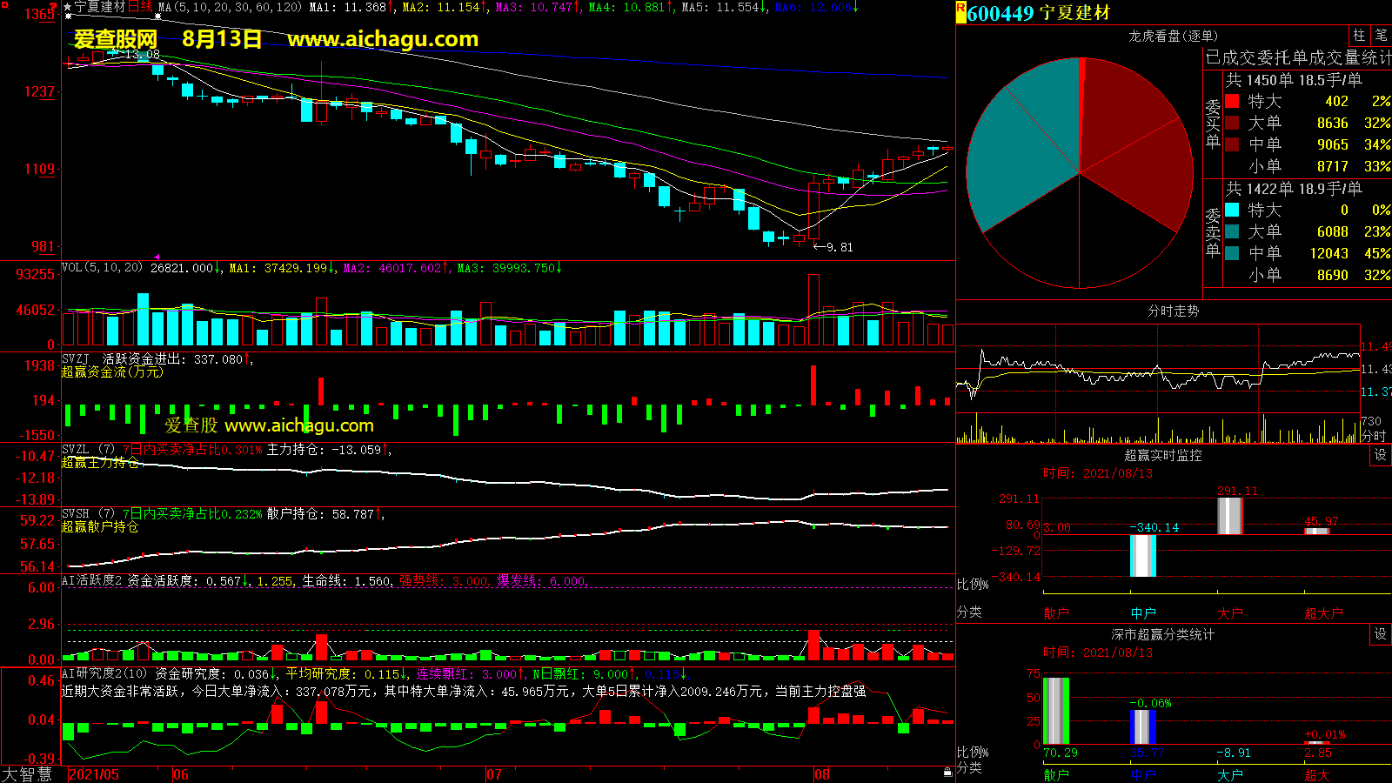Screen dimensions: 1392x783
Task: Click the 08 month marker on timeline
Action: [x=822, y=774]
